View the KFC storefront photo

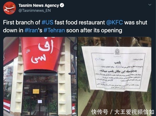pyautogui.click(x=40, y=76)
